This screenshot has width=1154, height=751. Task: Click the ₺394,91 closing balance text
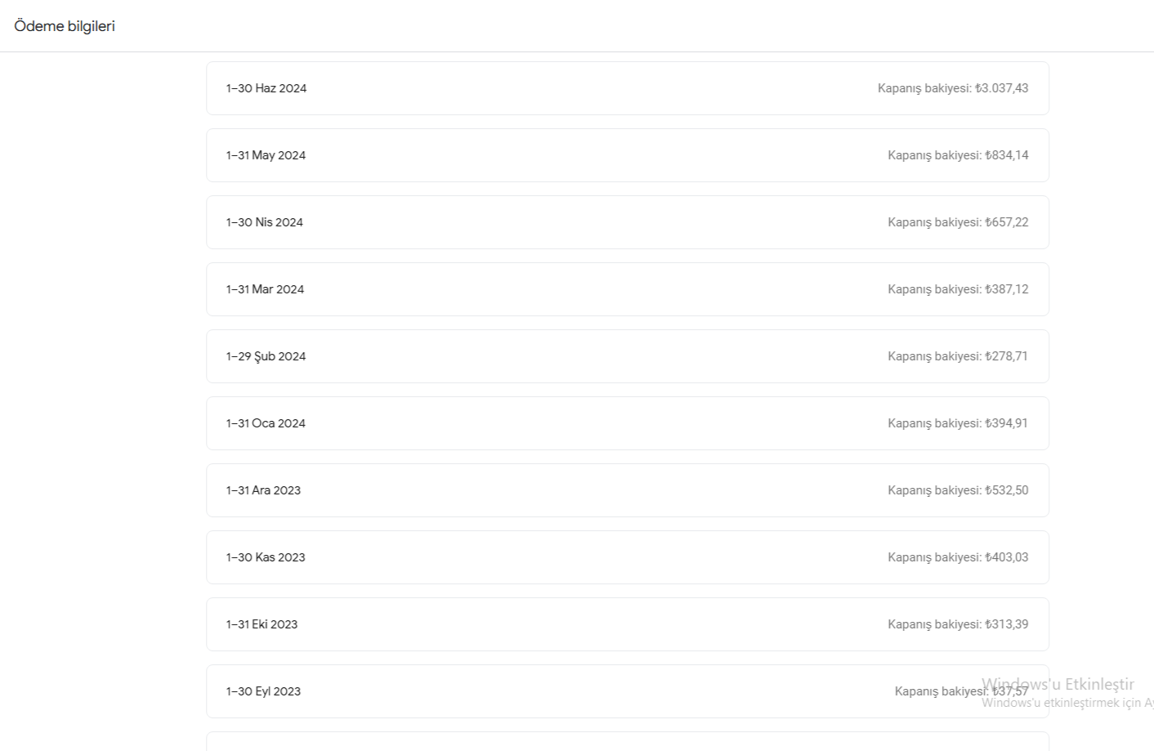pos(958,423)
